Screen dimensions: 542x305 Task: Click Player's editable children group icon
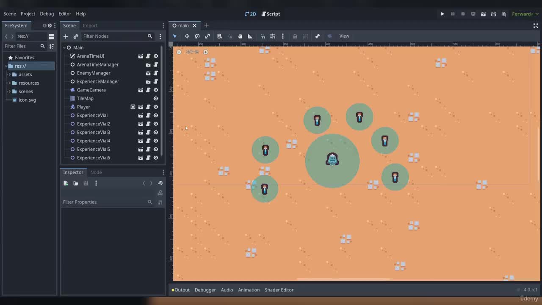133,107
